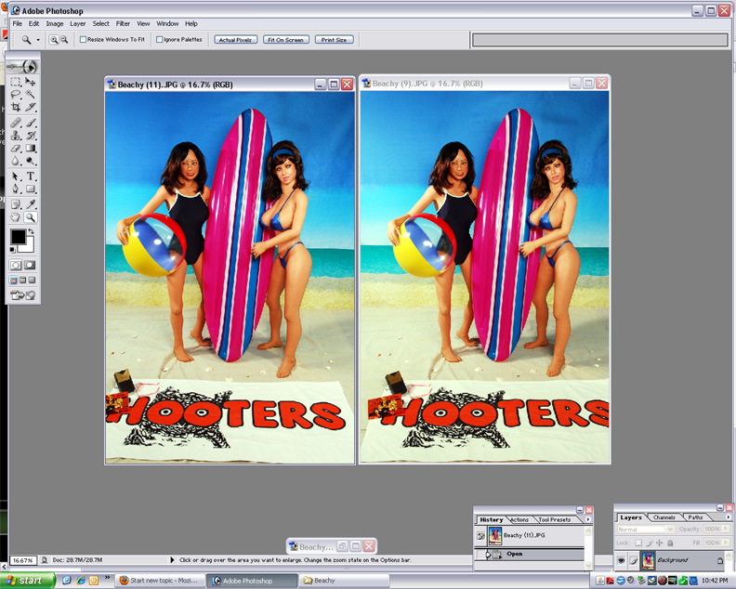Select the History Brush tool
Viewport: 736px width, 589px height.
(31, 135)
